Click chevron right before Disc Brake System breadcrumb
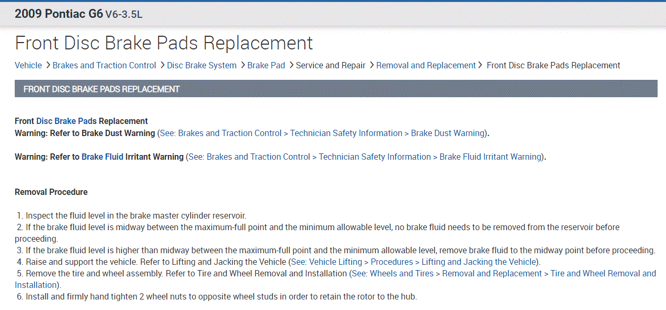666x310 pixels. coord(162,65)
